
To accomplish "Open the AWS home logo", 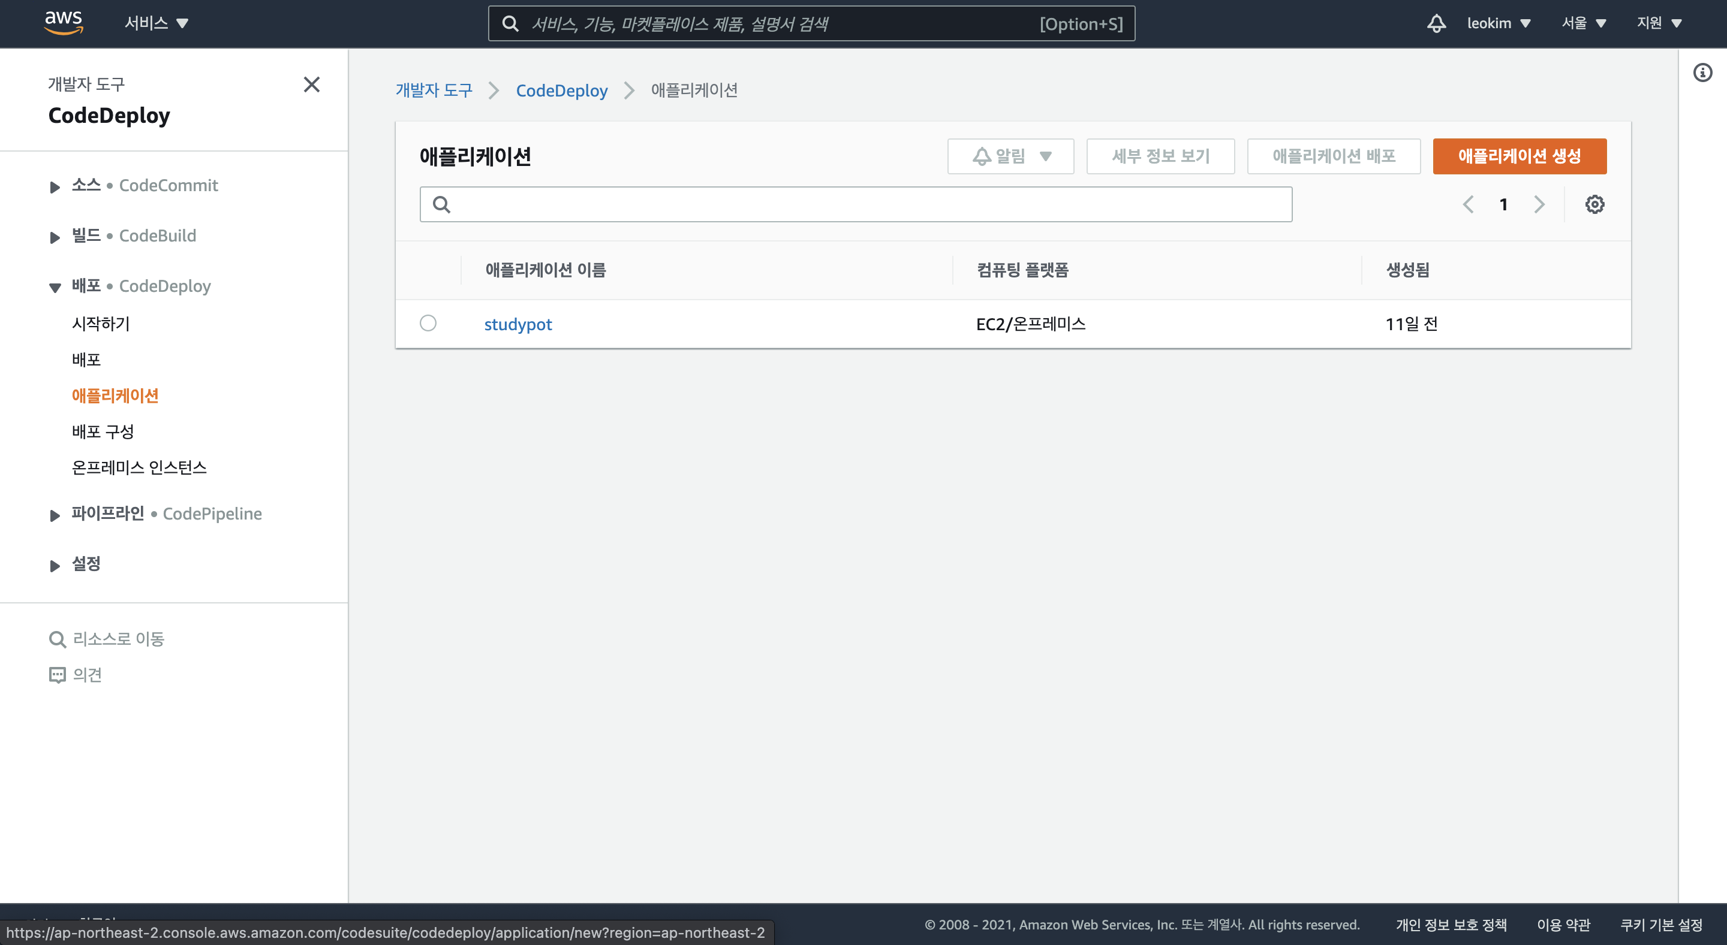I will pyautogui.click(x=64, y=23).
